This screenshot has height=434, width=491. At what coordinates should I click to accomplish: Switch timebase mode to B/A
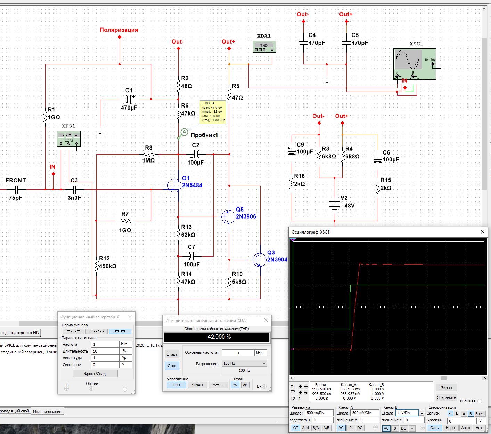(316, 428)
